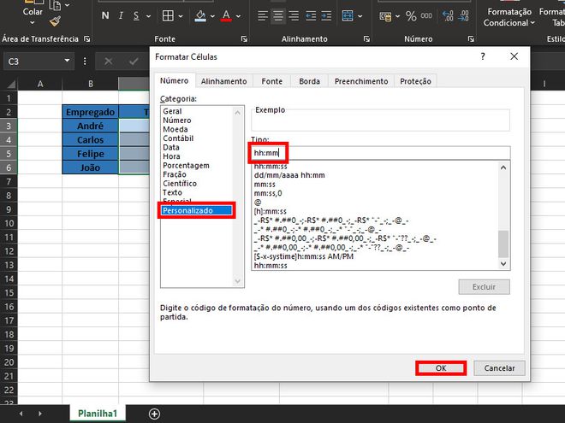Apply percent style
Screen dimensions: 565x423
411,16
